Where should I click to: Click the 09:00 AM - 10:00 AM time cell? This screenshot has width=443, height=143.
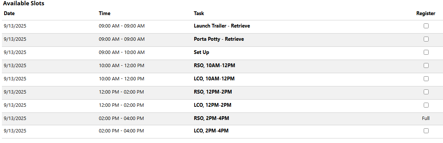tap(122, 52)
